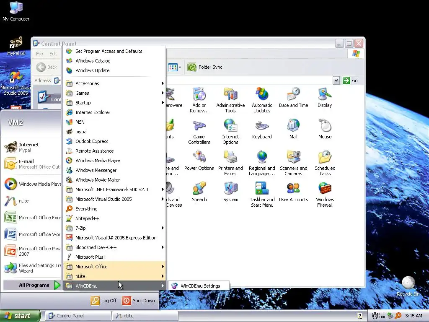Open Keyboard settings icon
The width and height of the screenshot is (429, 322).
point(262,129)
